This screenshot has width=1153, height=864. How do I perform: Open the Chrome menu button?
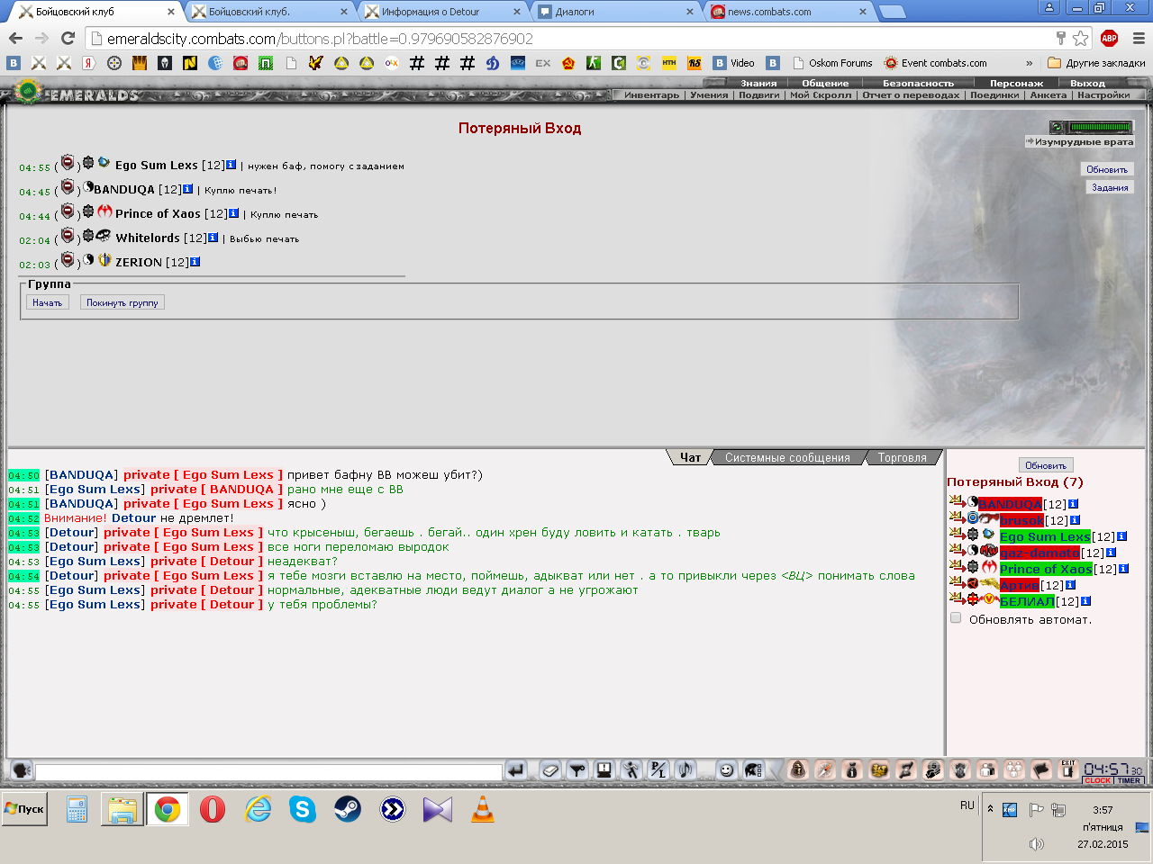coord(1139,39)
